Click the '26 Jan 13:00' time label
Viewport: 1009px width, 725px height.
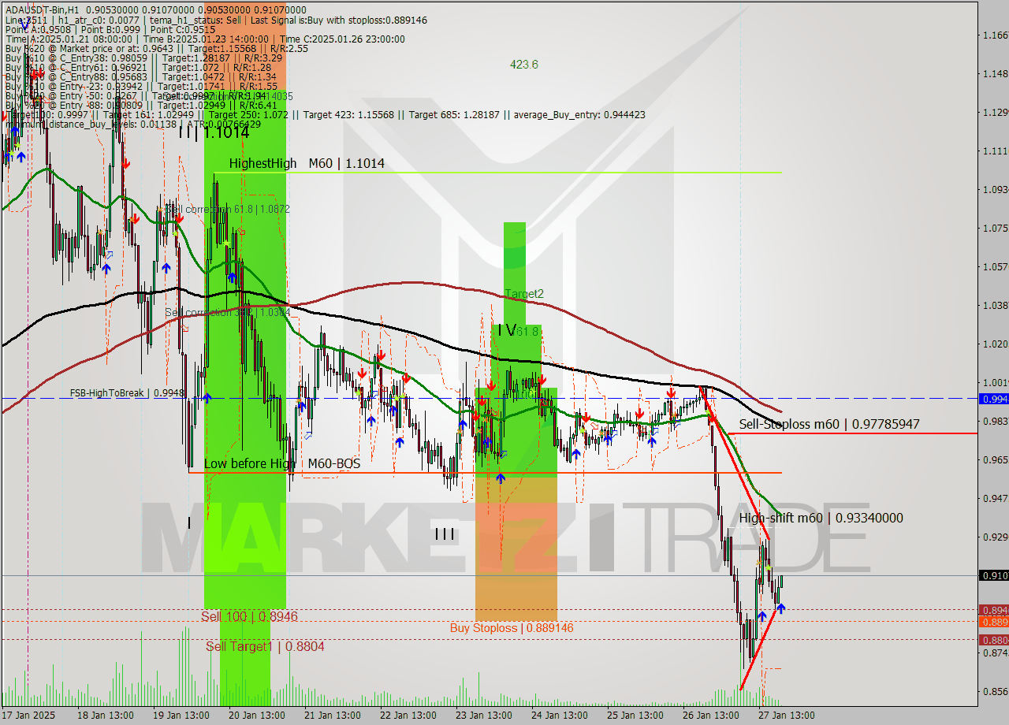tap(710, 716)
